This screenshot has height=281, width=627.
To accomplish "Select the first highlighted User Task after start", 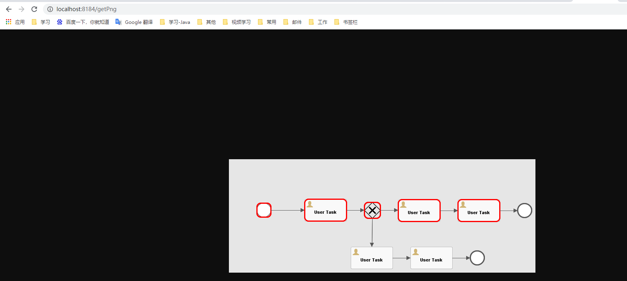I will pos(326,210).
